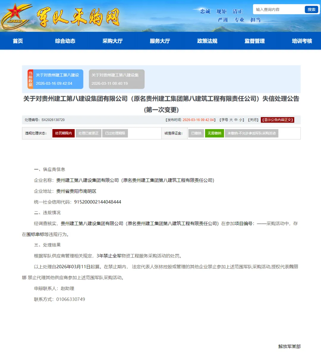Click the 处罚期限内 status tag

click(x=63, y=133)
